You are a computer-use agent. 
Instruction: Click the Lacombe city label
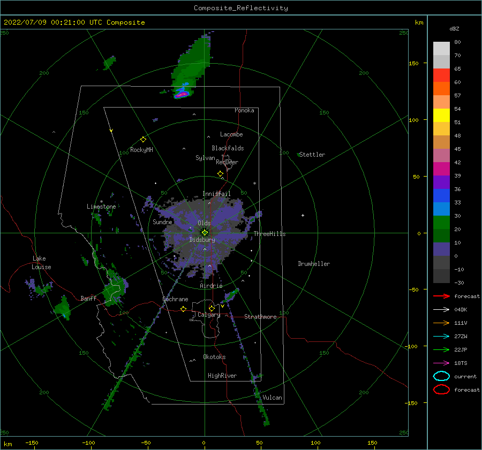[231, 134]
